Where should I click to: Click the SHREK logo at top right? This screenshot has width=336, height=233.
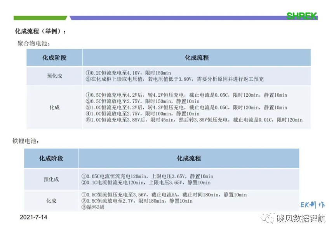pos(302,16)
